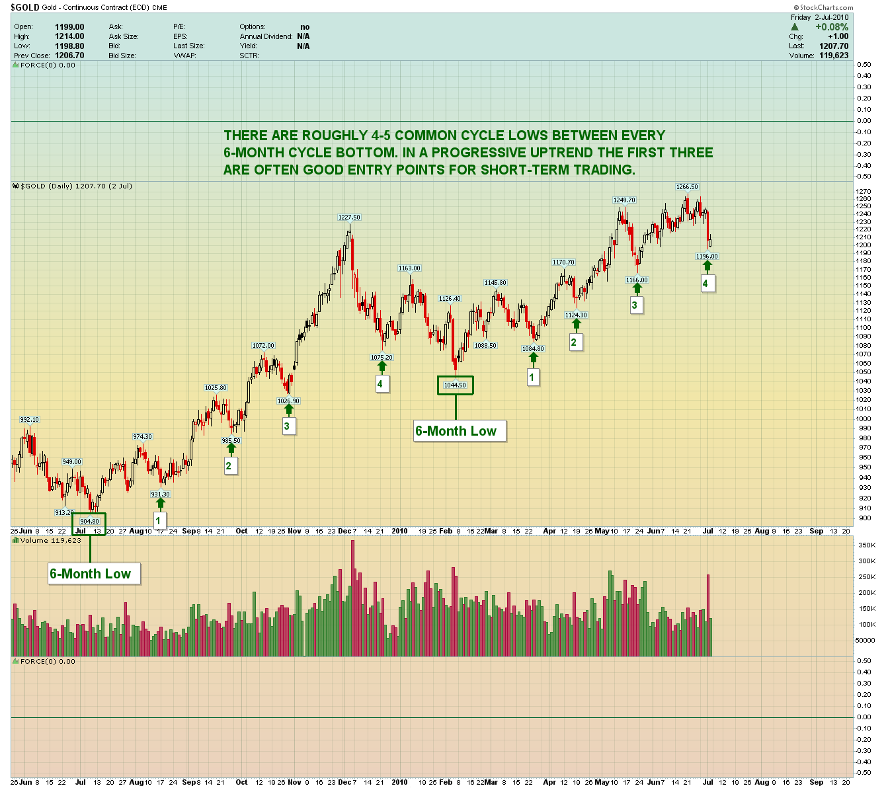886x788 pixels.
Task: Click the 904.80 July low price label
Action: point(89,522)
